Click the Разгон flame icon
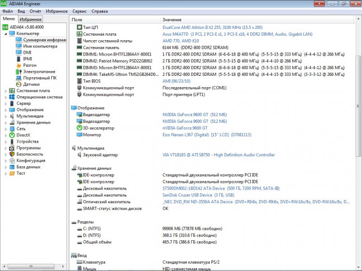This screenshot has height=271, width=362. pyautogui.click(x=19, y=65)
